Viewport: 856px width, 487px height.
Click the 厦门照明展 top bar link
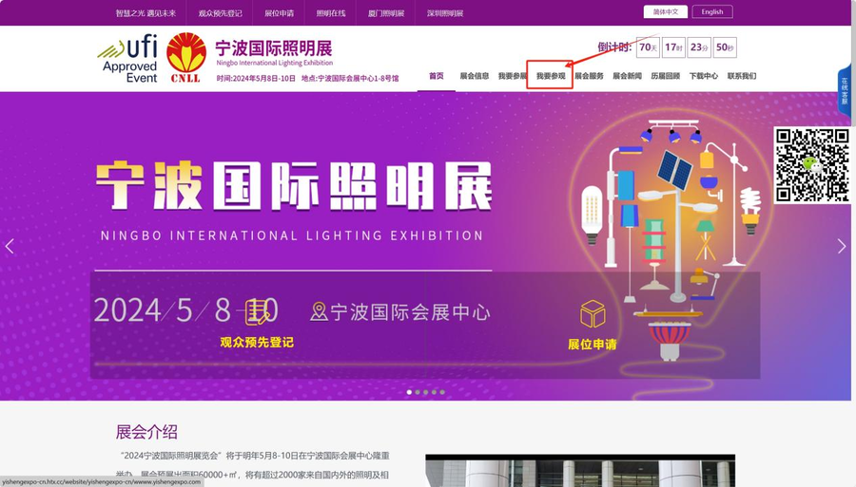(386, 13)
